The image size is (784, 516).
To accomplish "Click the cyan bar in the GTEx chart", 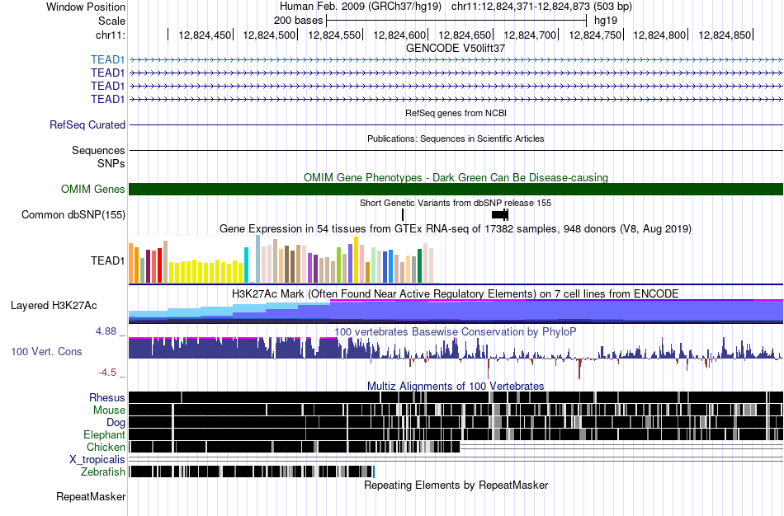I will [246, 265].
